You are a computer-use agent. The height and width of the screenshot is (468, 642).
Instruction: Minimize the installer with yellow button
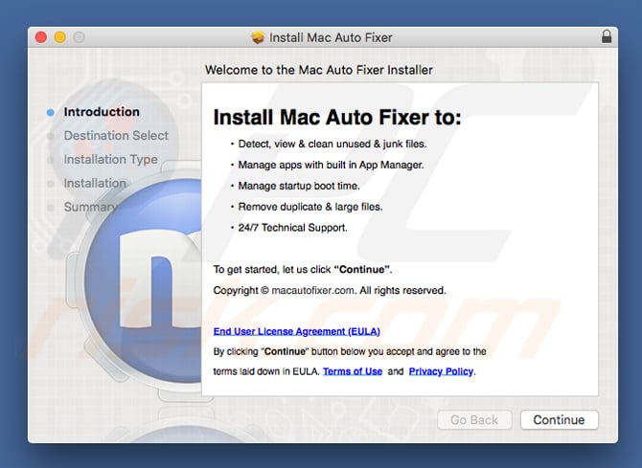(x=59, y=37)
